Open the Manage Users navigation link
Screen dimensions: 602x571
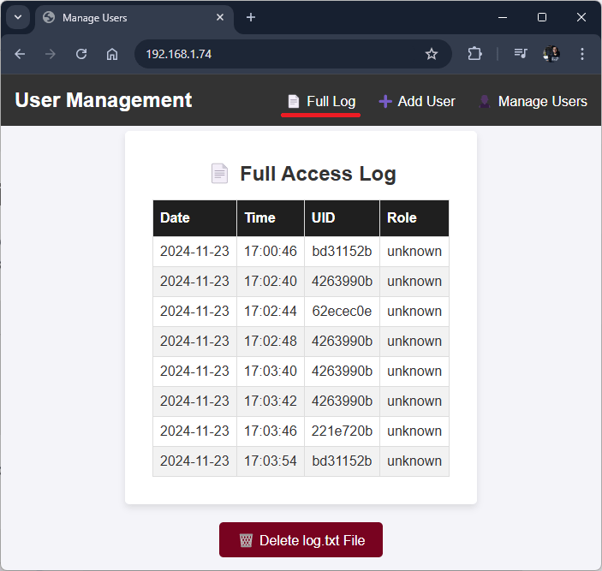tap(542, 102)
